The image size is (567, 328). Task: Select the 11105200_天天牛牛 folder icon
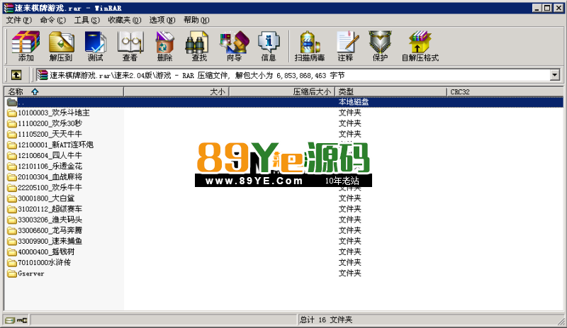pyautogui.click(x=12, y=134)
